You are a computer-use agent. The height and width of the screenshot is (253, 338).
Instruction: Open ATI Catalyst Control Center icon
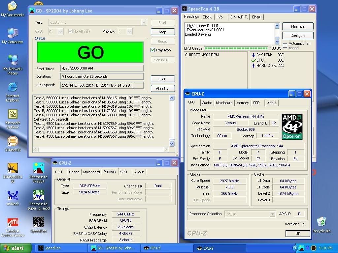pos(13,223)
